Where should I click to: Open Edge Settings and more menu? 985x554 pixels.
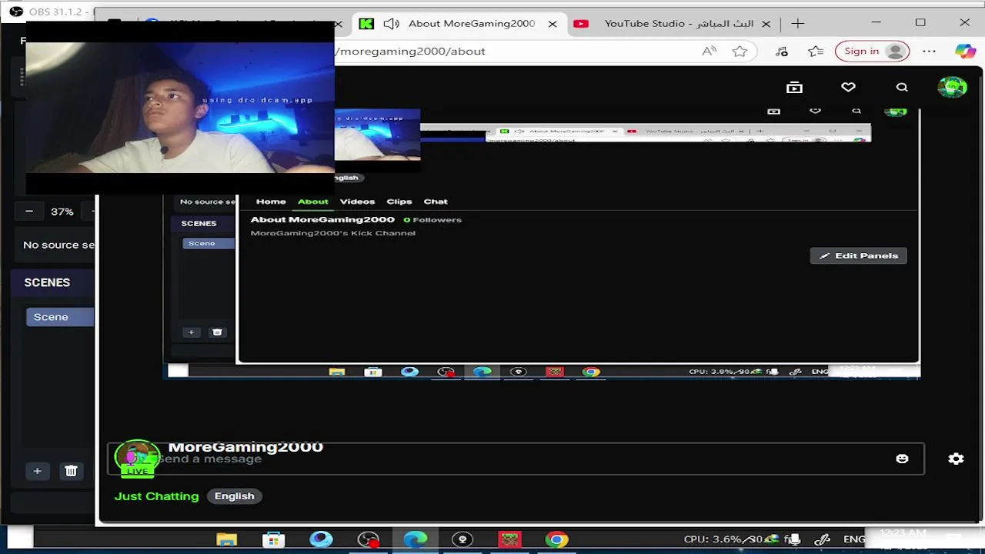[x=930, y=52]
